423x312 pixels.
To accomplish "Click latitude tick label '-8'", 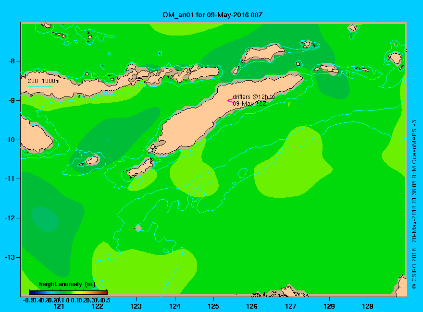I will (11, 61).
